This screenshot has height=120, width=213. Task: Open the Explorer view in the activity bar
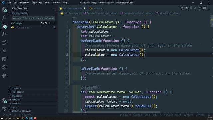point(4,10)
